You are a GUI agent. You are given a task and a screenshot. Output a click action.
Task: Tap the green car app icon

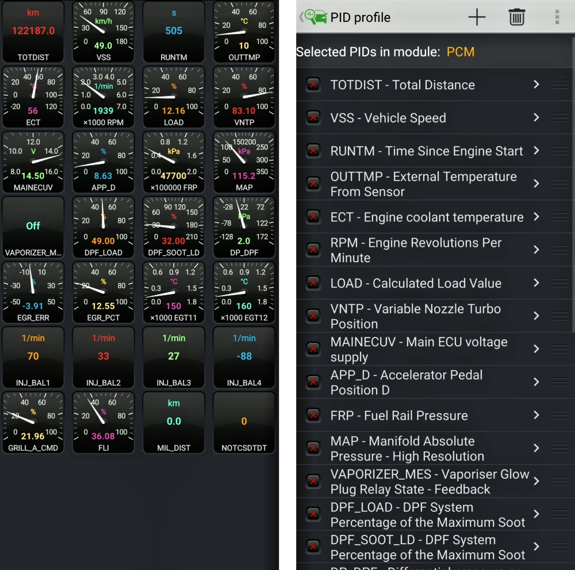pos(316,17)
